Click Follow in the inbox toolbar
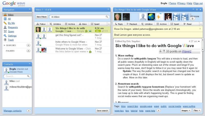This screenshot has width=205, height=116. pos(41,24)
